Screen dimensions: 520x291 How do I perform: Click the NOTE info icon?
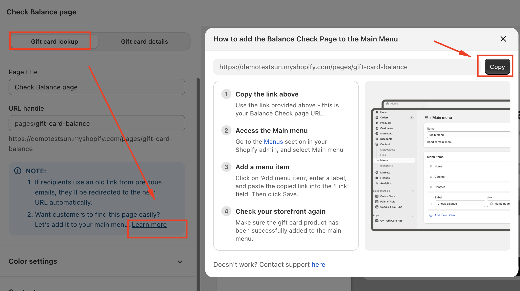point(18,171)
